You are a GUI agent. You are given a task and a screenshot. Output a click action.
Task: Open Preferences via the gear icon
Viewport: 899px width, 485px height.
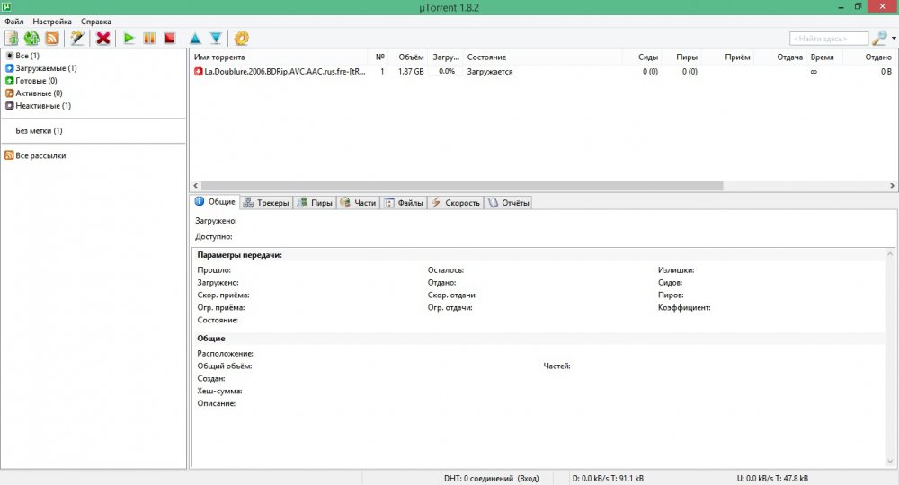pos(241,38)
